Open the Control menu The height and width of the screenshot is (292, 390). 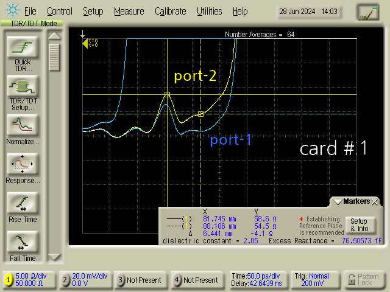[x=60, y=12]
